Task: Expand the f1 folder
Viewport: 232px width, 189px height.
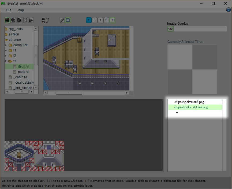Action: click(6, 50)
